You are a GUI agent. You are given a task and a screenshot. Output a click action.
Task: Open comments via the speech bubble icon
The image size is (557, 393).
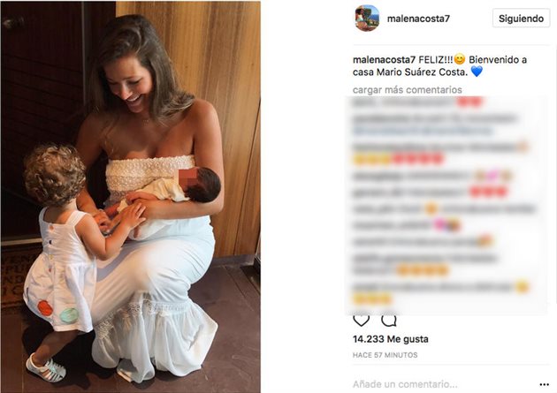389,320
